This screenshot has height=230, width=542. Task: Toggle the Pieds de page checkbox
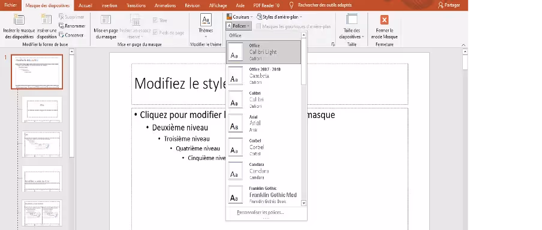[155, 32]
